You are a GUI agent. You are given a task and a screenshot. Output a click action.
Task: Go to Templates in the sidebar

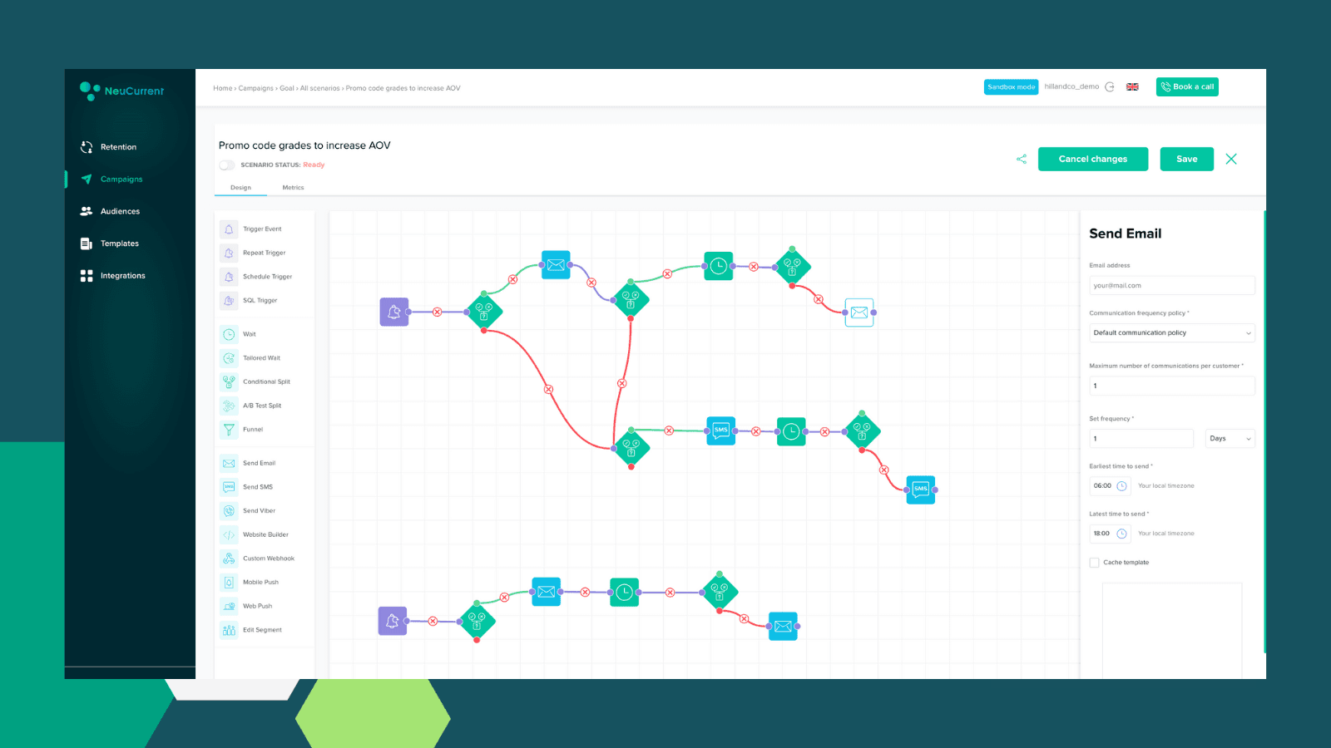[119, 243]
